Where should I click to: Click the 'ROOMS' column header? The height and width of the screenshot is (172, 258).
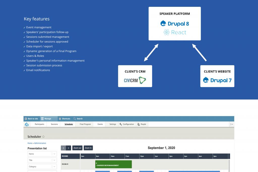(65, 156)
